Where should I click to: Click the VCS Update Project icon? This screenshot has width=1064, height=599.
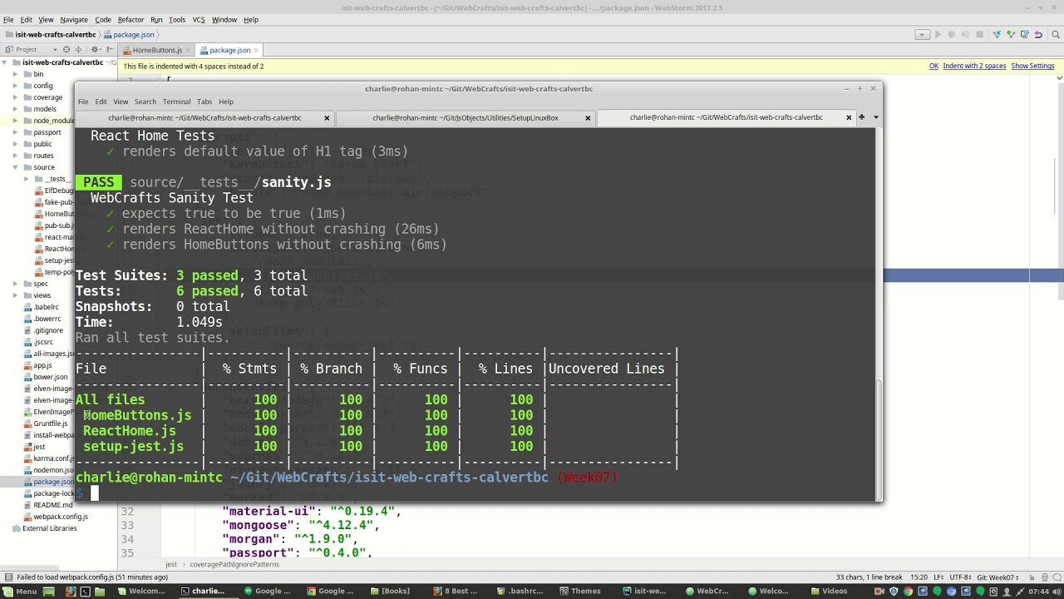pyautogui.click(x=995, y=34)
